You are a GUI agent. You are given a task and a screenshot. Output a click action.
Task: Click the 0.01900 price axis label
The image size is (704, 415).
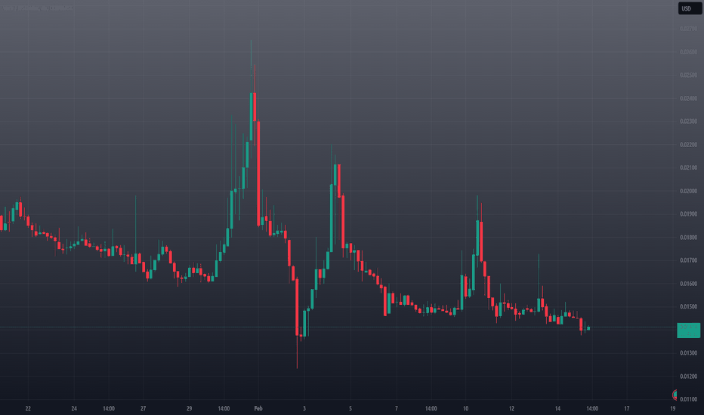pyautogui.click(x=688, y=214)
